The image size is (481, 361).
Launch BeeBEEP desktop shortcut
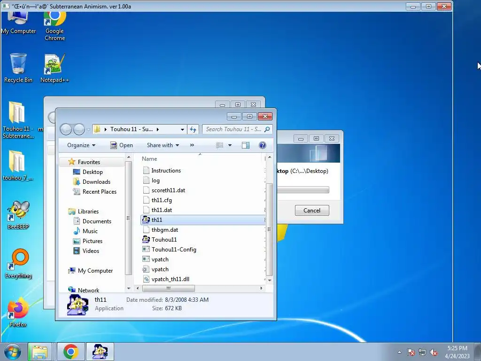click(18, 215)
